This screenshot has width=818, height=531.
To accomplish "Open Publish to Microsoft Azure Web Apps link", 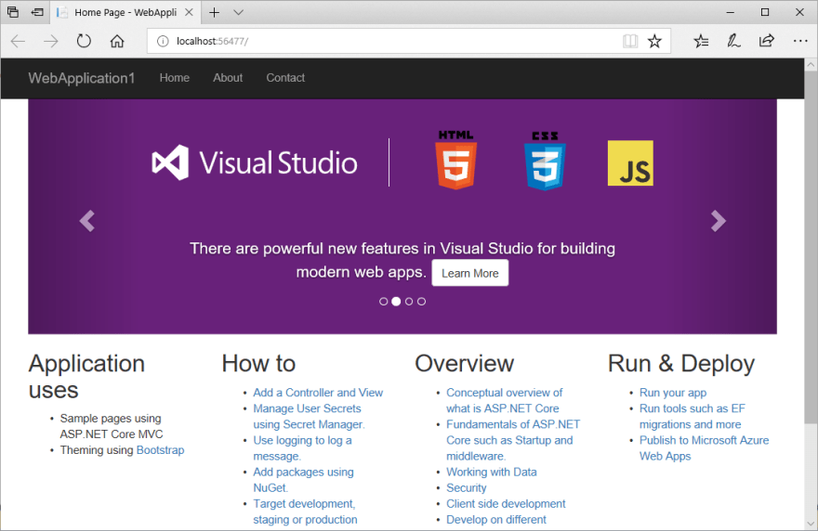I will 705,448.
